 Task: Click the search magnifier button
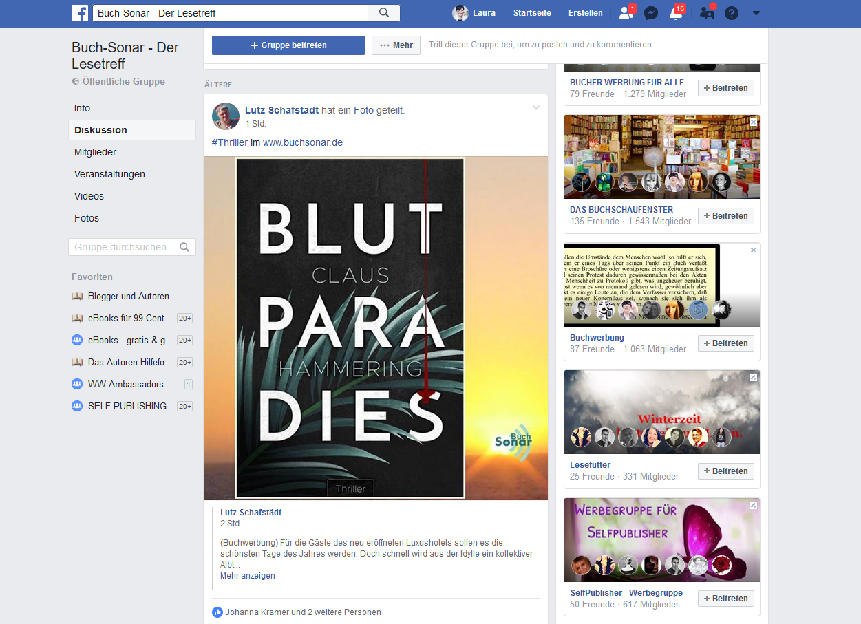pos(384,12)
